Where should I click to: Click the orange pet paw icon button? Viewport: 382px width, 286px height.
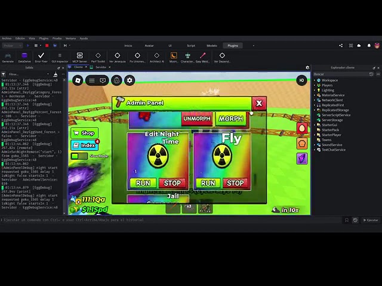(x=302, y=143)
